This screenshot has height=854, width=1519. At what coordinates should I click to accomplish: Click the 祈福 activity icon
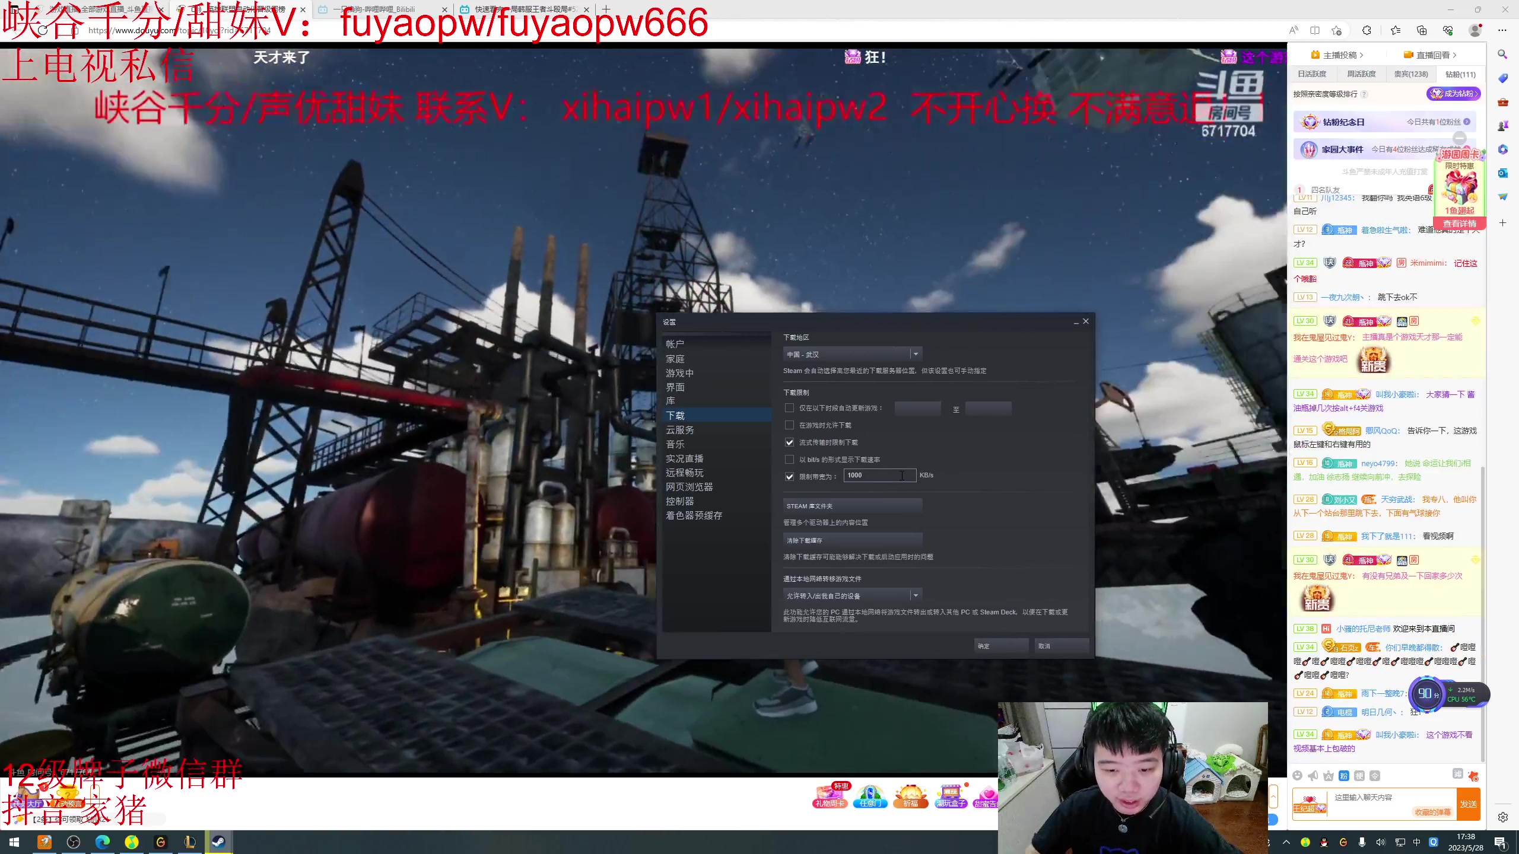coord(910,796)
